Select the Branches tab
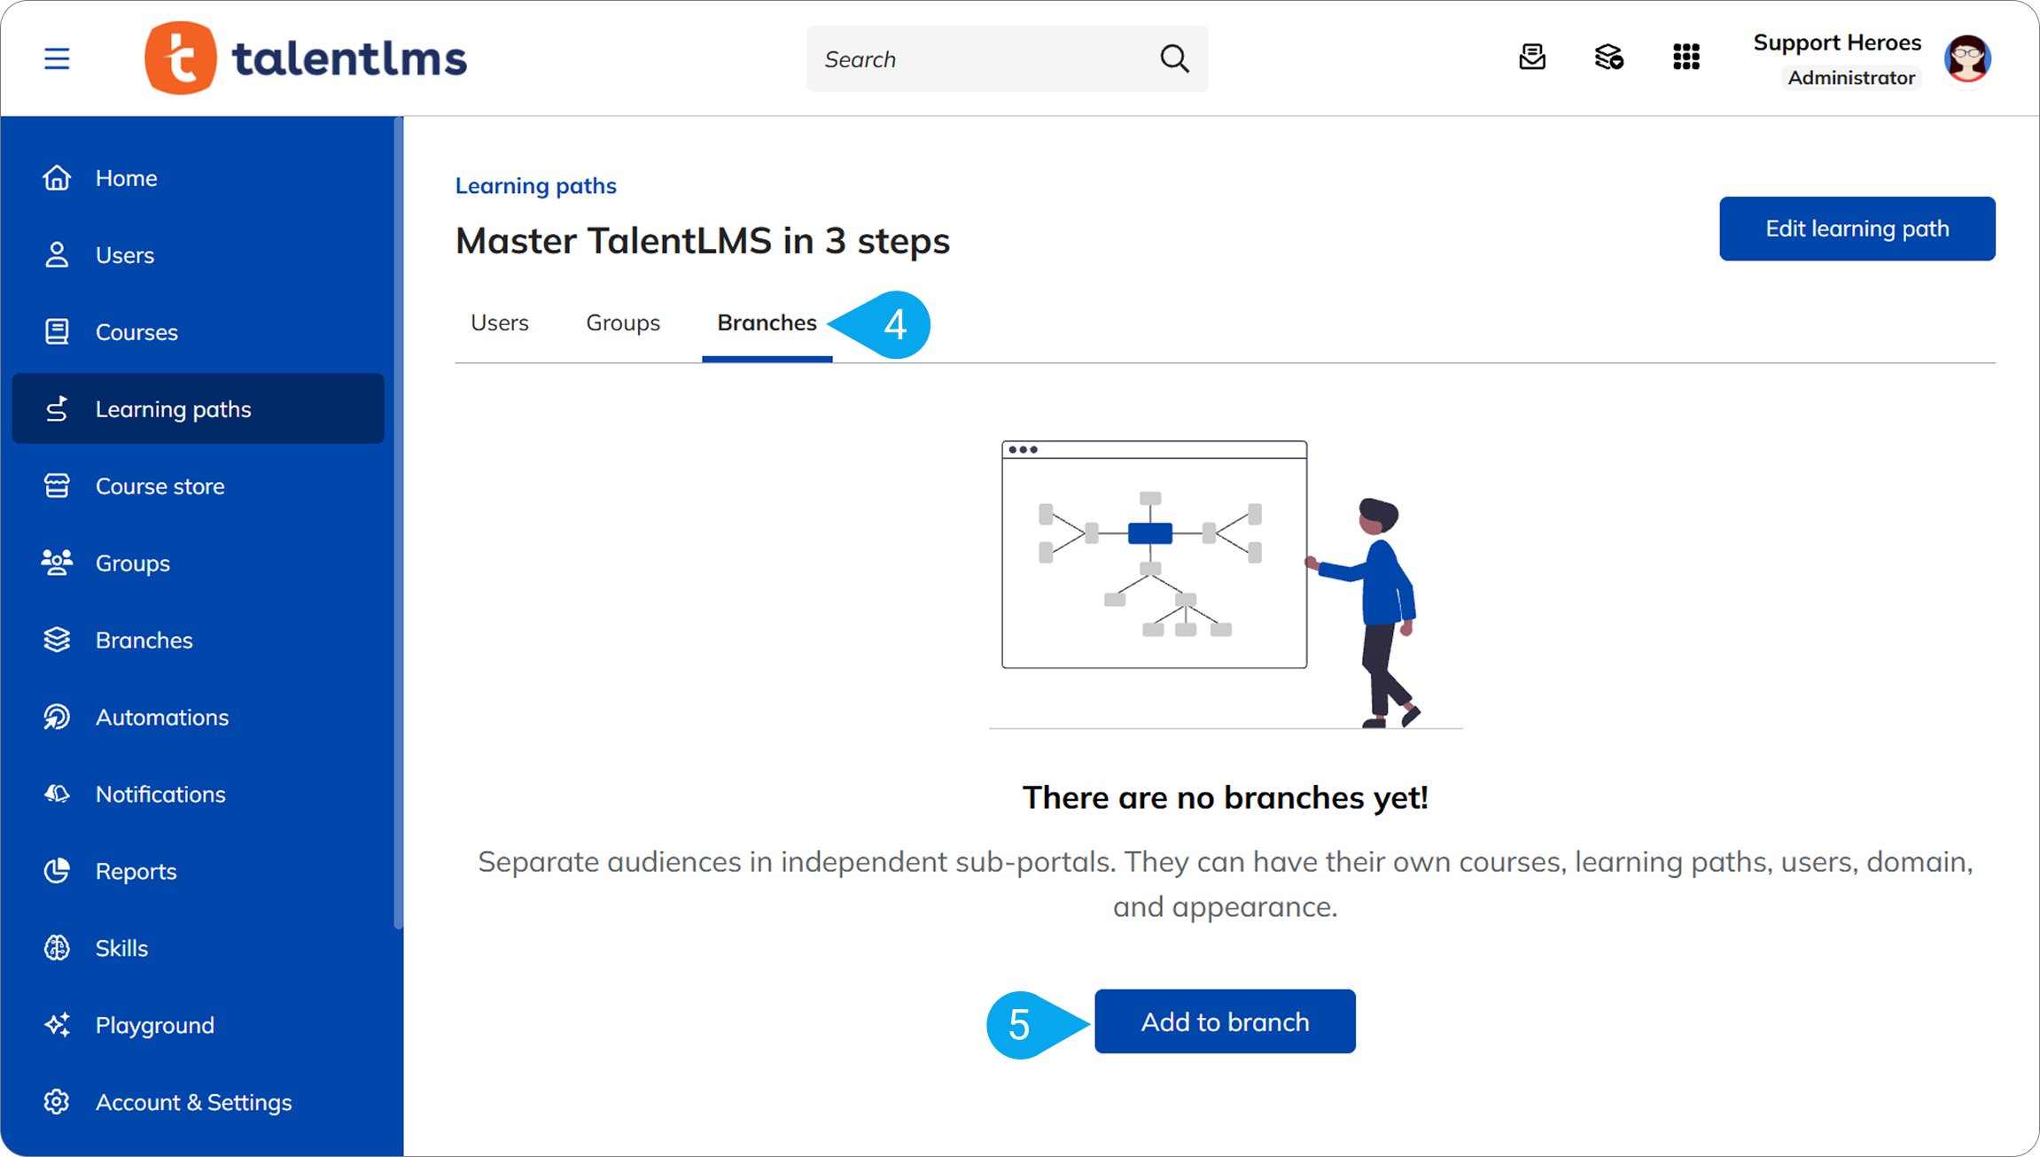The image size is (2040, 1157). click(x=767, y=322)
